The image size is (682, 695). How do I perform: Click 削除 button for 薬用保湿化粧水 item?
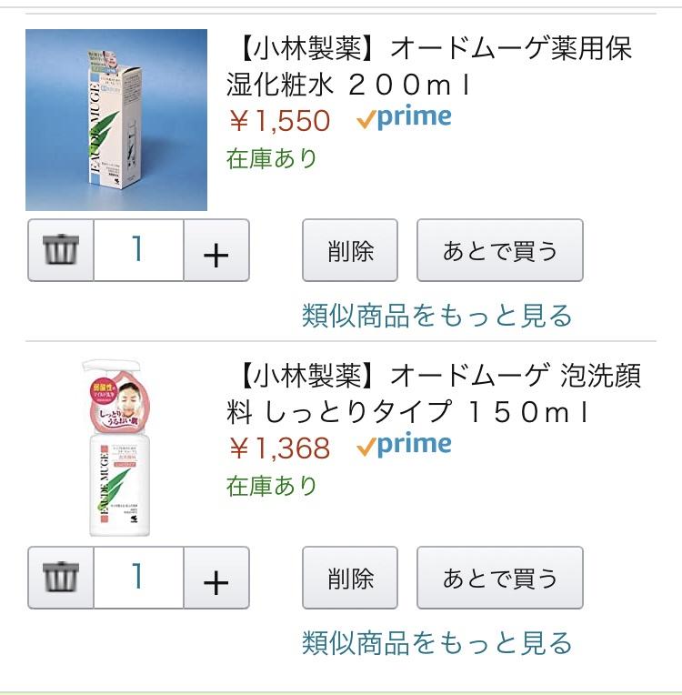tap(350, 250)
